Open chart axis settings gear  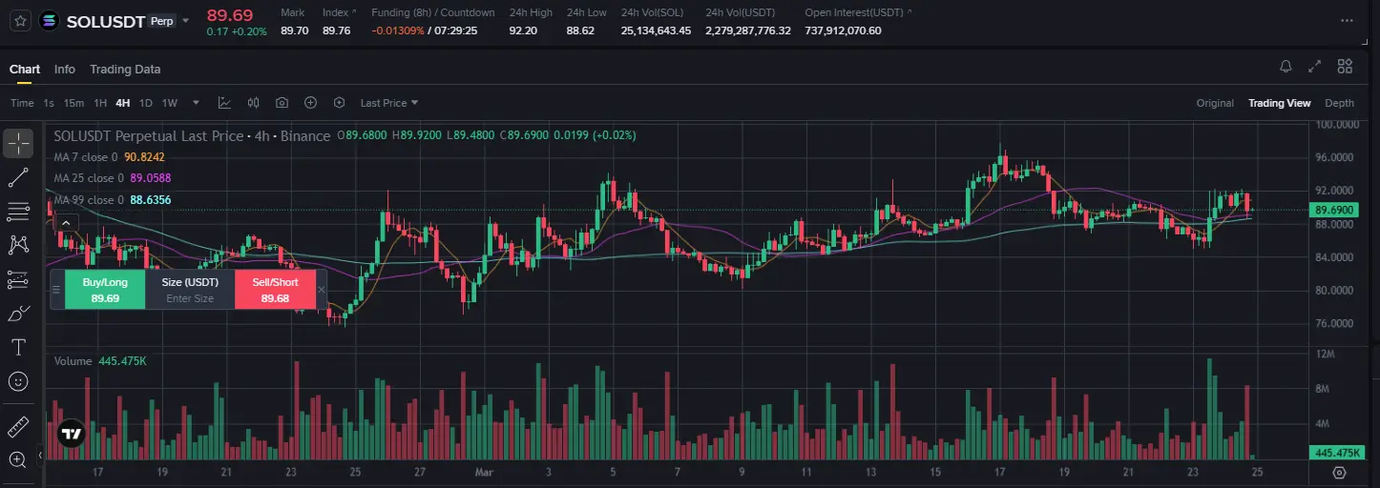pos(1339,473)
